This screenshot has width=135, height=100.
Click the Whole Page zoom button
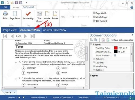click(100, 17)
